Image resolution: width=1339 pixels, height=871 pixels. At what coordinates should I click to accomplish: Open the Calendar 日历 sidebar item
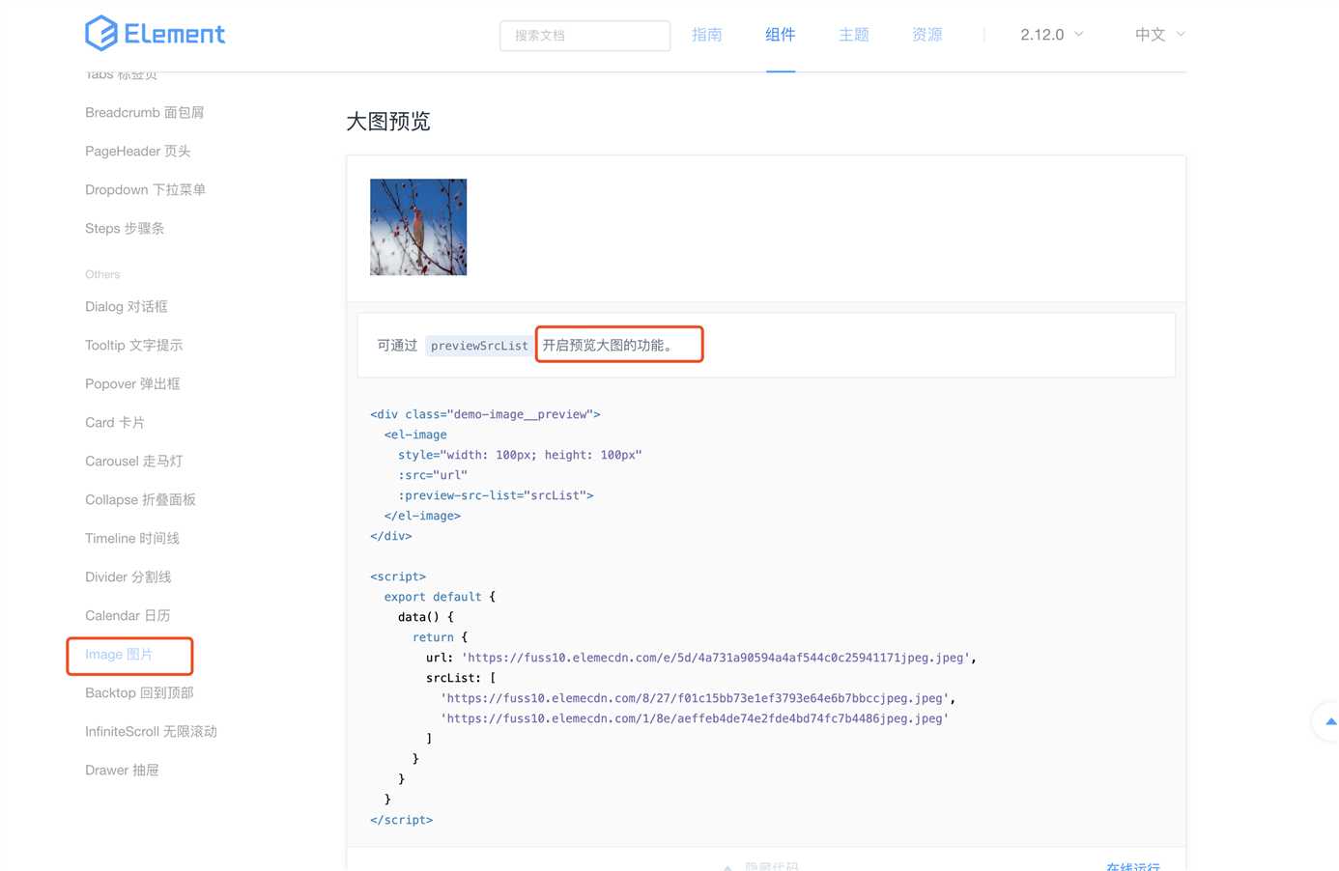[128, 615]
